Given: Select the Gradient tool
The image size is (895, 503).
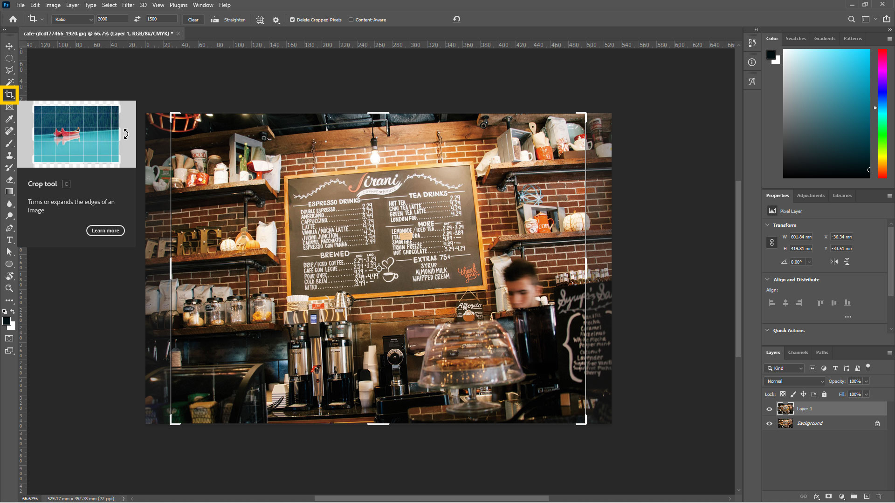Looking at the screenshot, I should pos(9,191).
